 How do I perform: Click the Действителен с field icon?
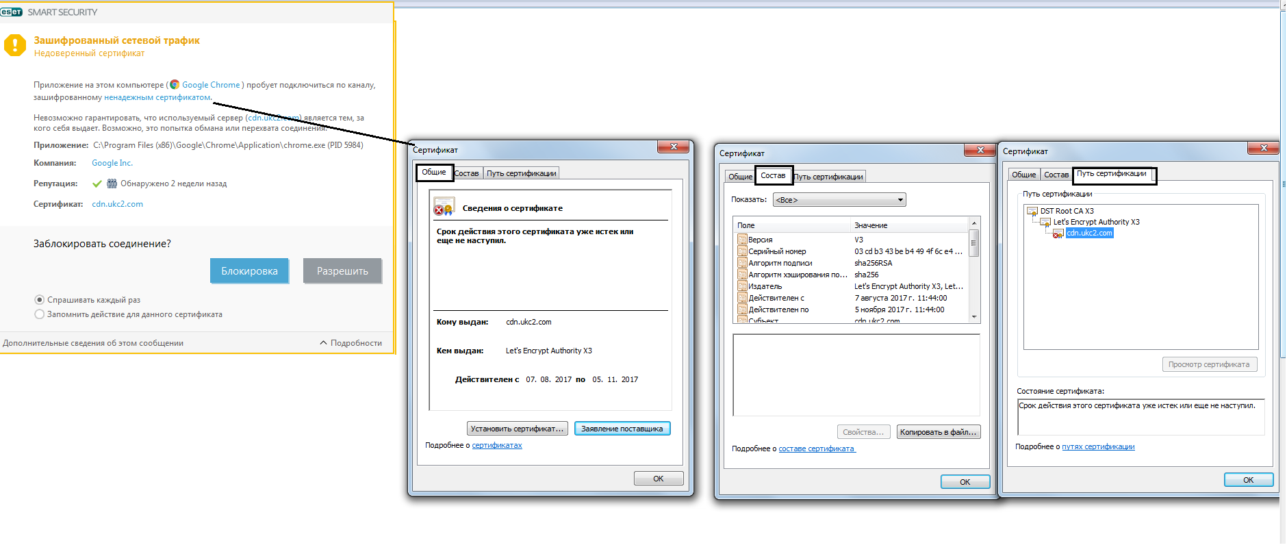click(742, 298)
